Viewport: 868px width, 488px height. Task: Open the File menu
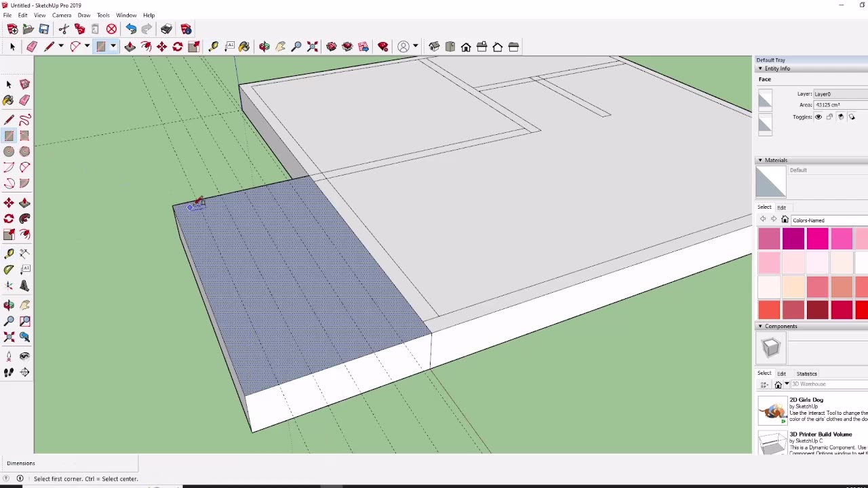[7, 15]
